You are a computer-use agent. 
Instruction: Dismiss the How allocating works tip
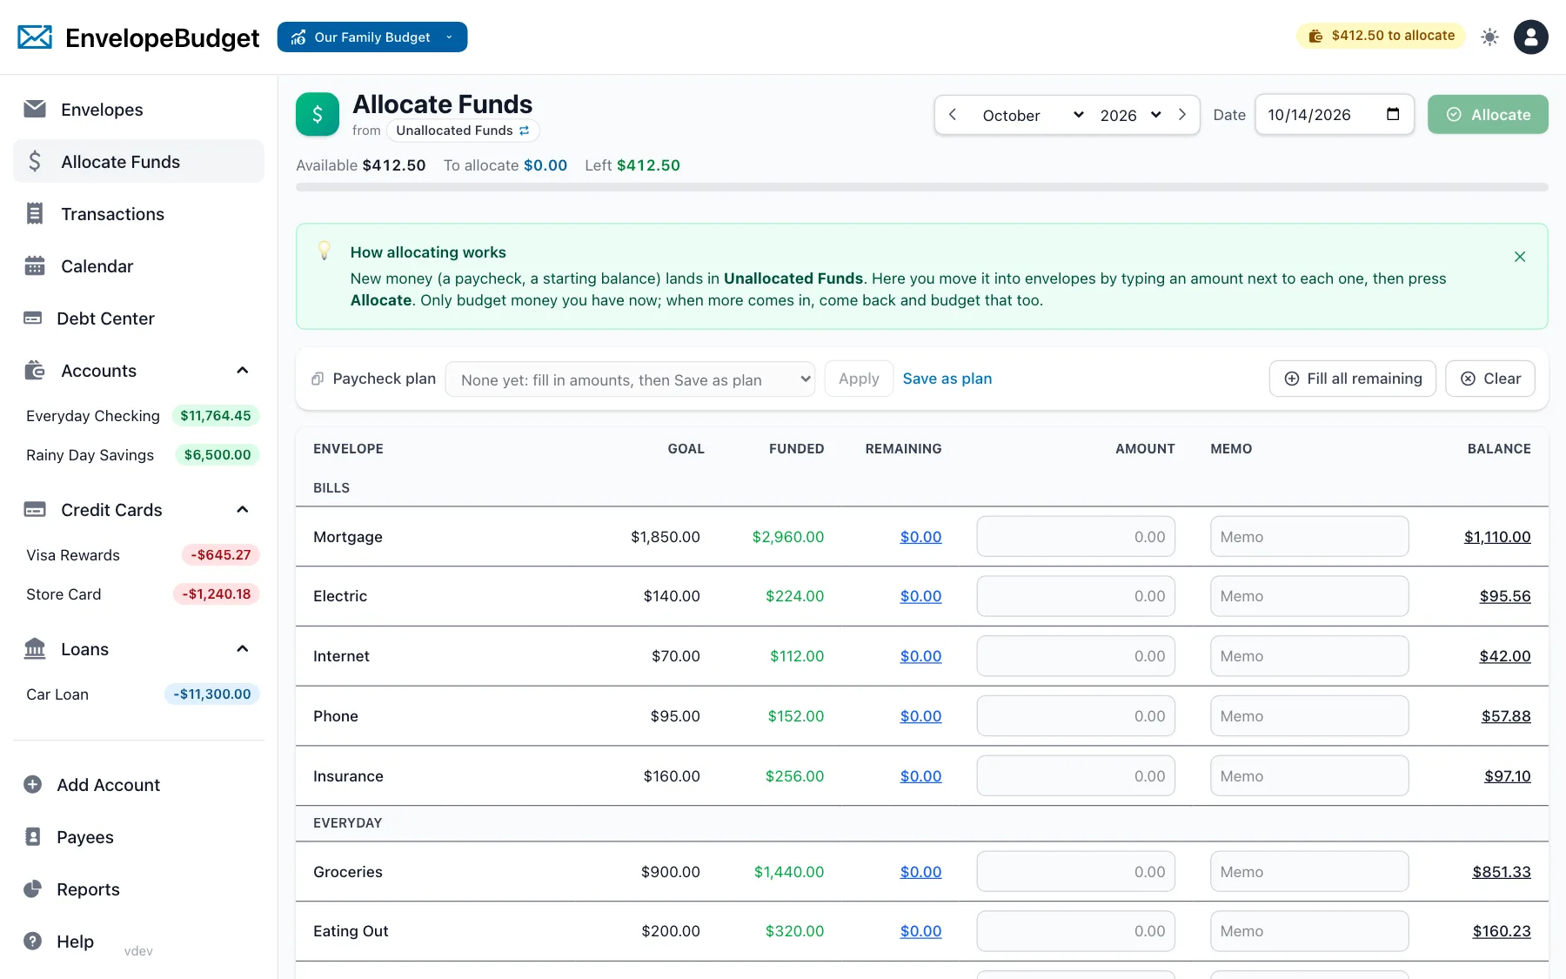coord(1520,257)
